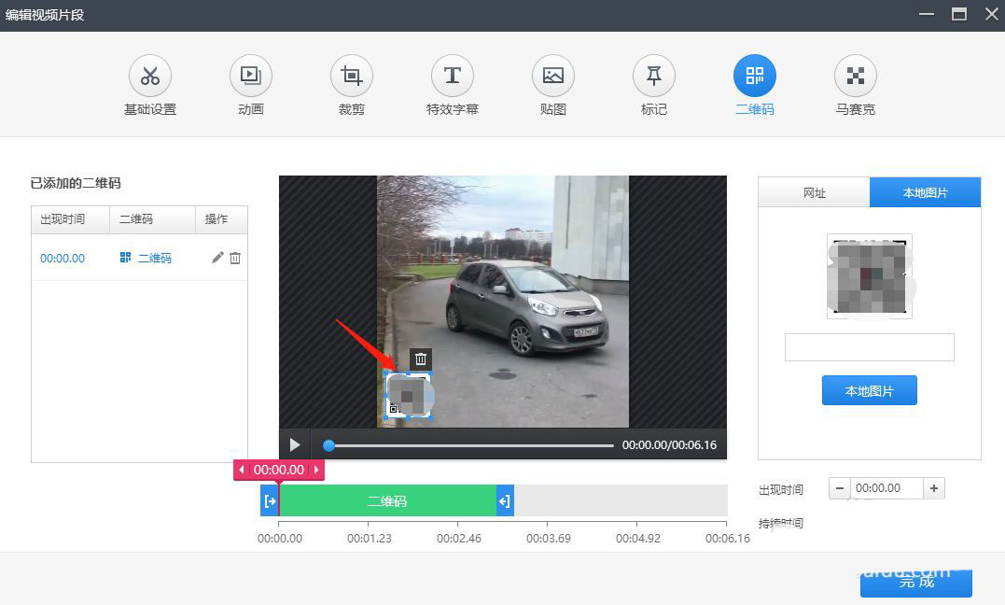
Task: Select the 二维码 QR code tool
Action: pyautogui.click(x=754, y=77)
